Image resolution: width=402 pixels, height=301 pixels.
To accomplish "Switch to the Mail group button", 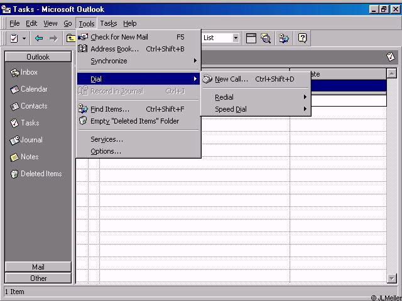I will (x=38, y=267).
